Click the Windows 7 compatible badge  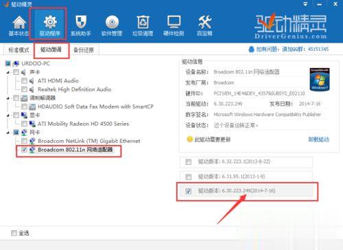(320, 79)
